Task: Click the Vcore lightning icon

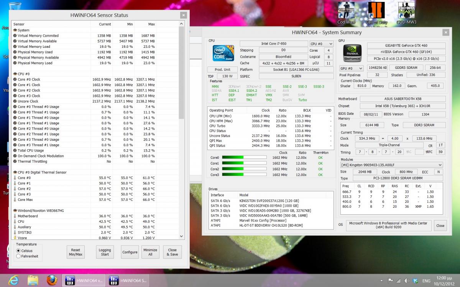Action: tap(15, 238)
